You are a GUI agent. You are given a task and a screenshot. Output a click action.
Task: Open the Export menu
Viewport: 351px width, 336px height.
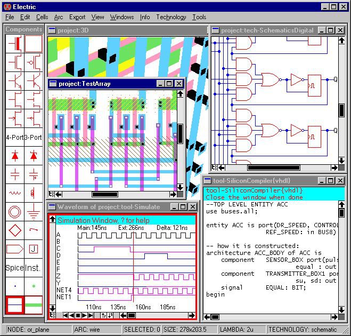tap(77, 17)
